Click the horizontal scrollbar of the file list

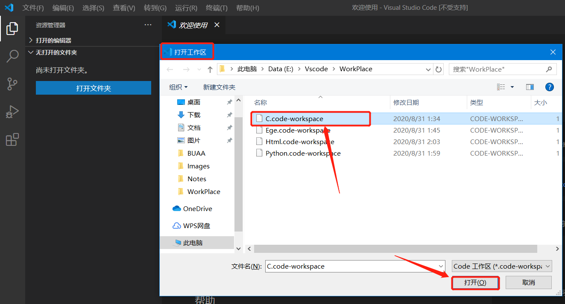click(x=395, y=249)
